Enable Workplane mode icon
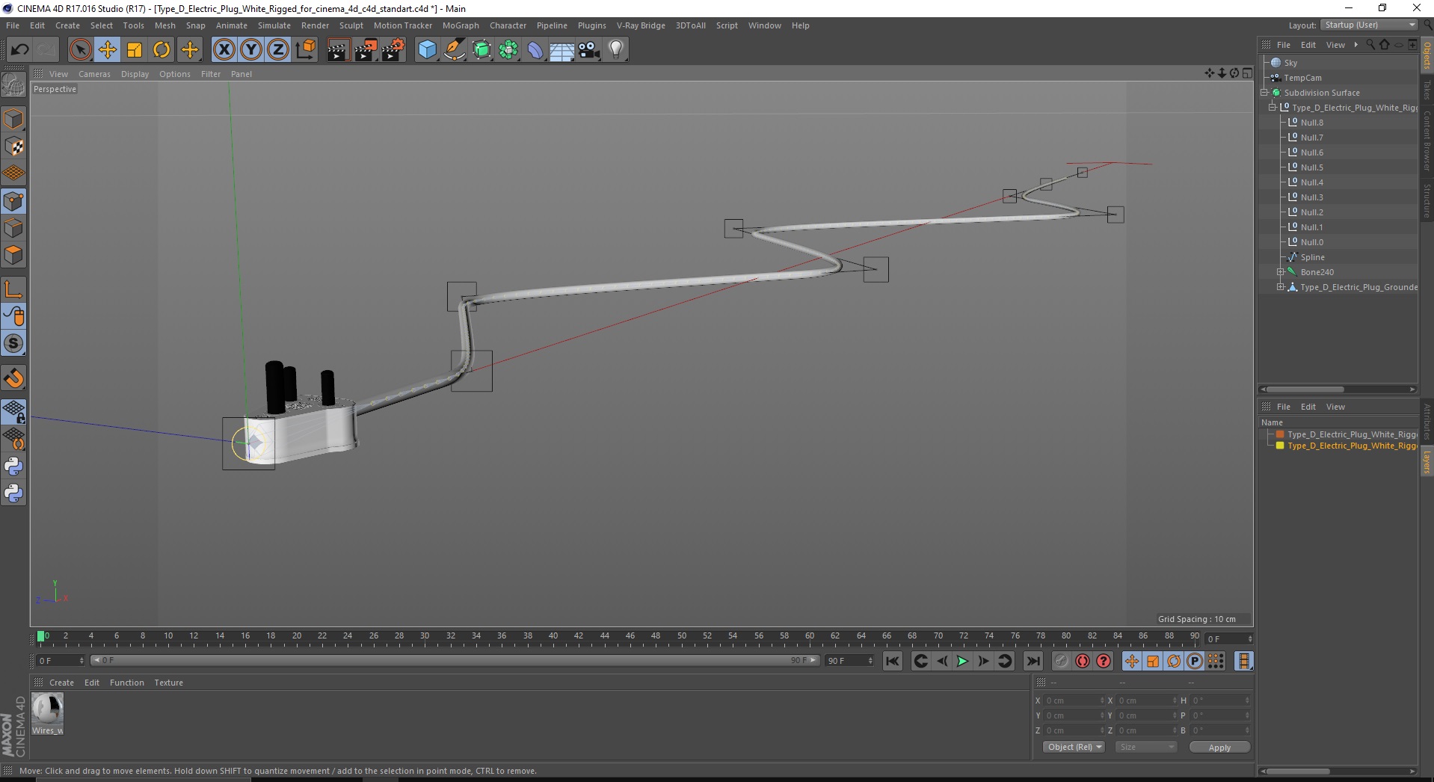The width and height of the screenshot is (1434, 782). click(x=13, y=173)
